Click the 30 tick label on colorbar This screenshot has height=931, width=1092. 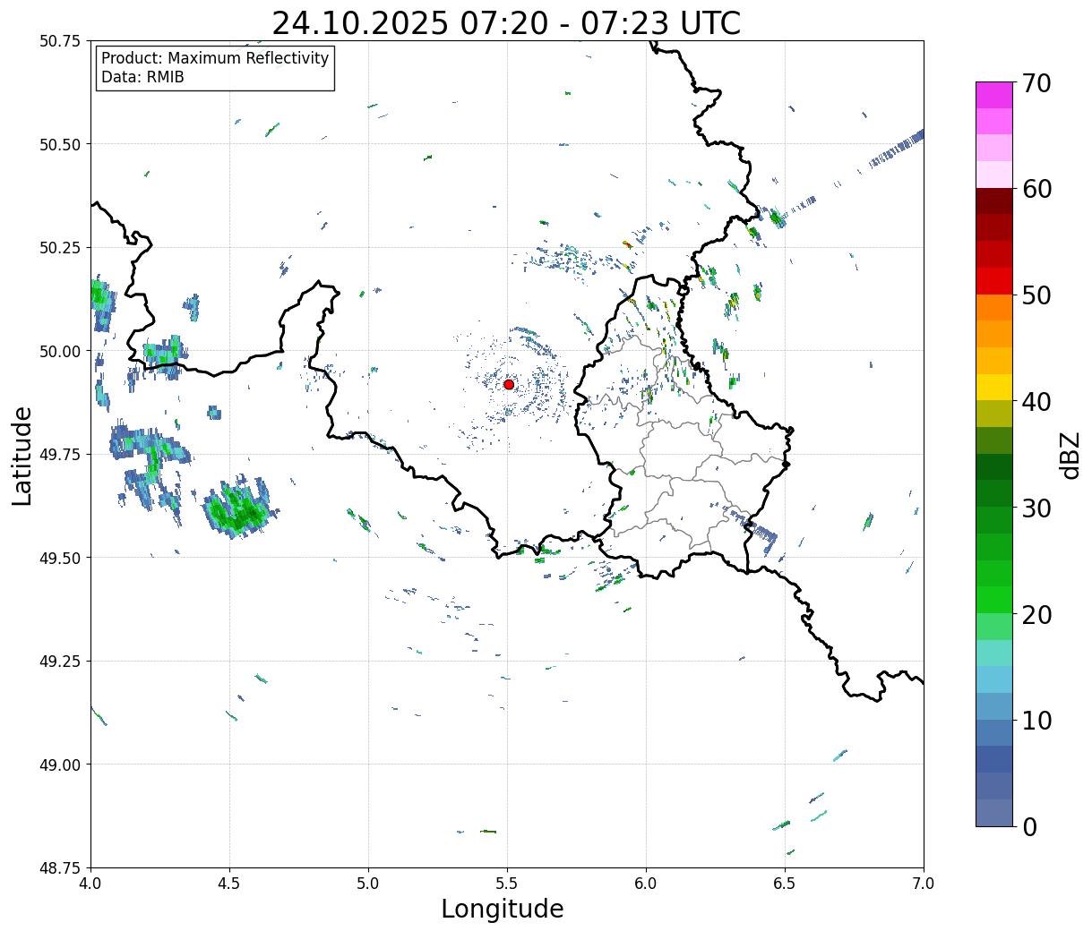point(1036,508)
